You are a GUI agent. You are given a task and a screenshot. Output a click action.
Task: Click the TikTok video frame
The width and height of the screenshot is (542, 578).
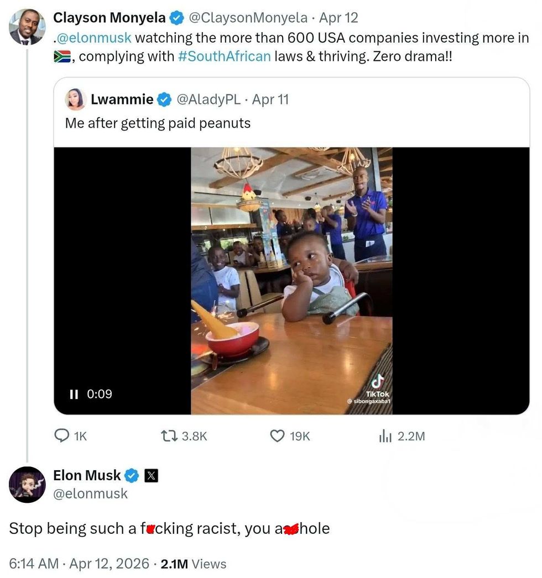tap(291, 281)
